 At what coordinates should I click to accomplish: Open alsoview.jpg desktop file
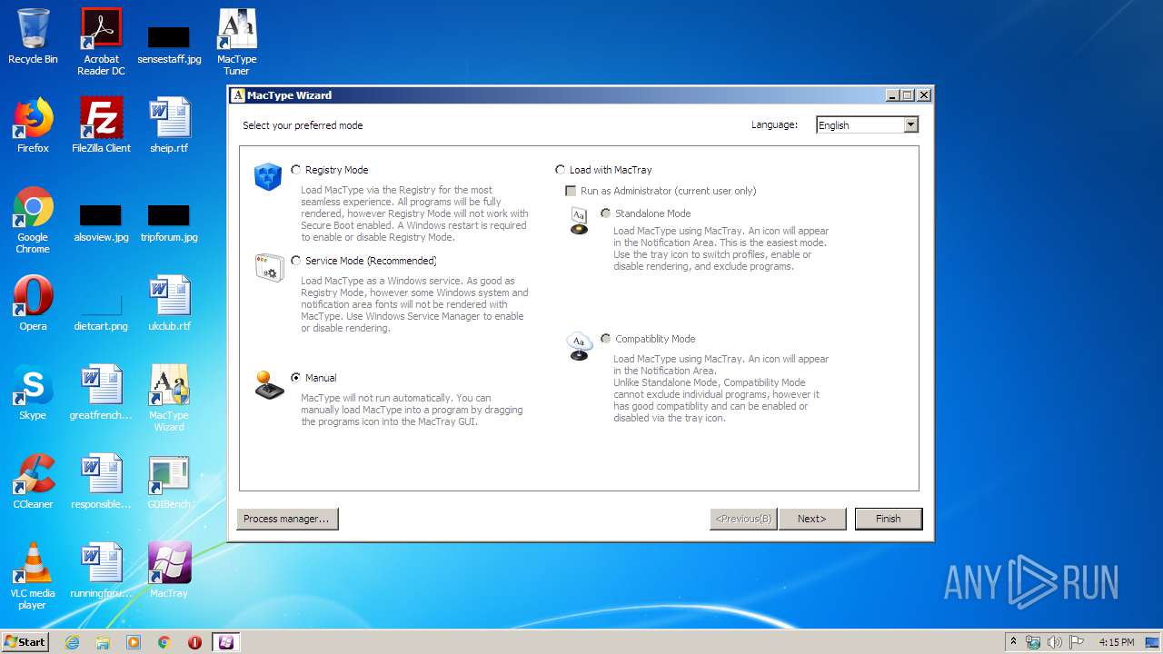[101, 223]
